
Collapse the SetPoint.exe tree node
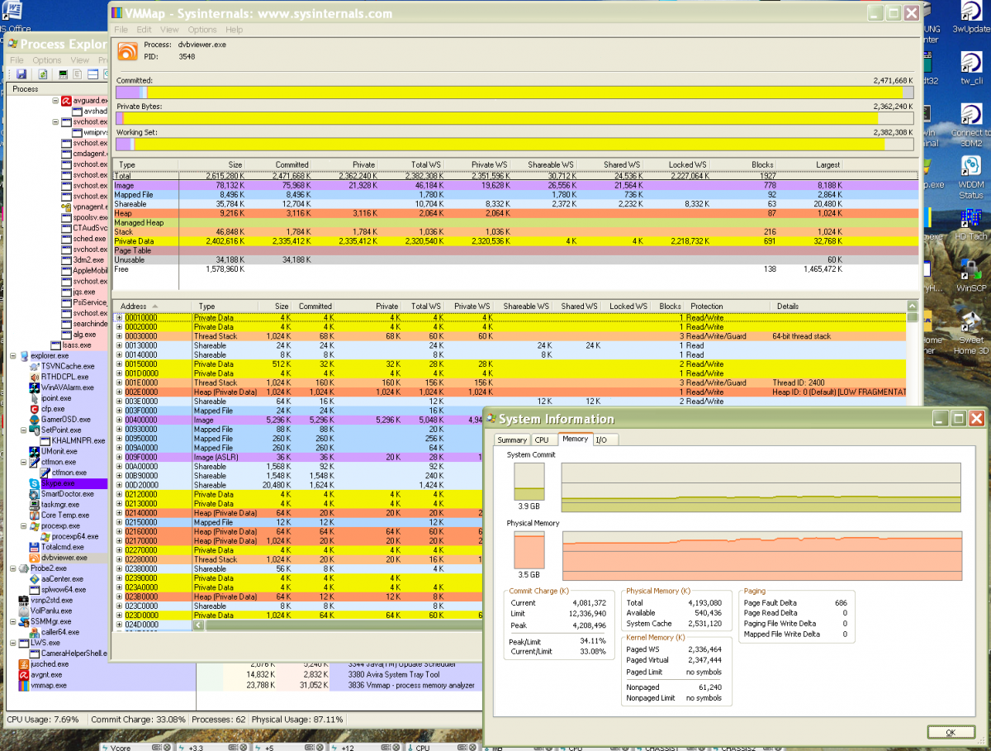(x=24, y=430)
